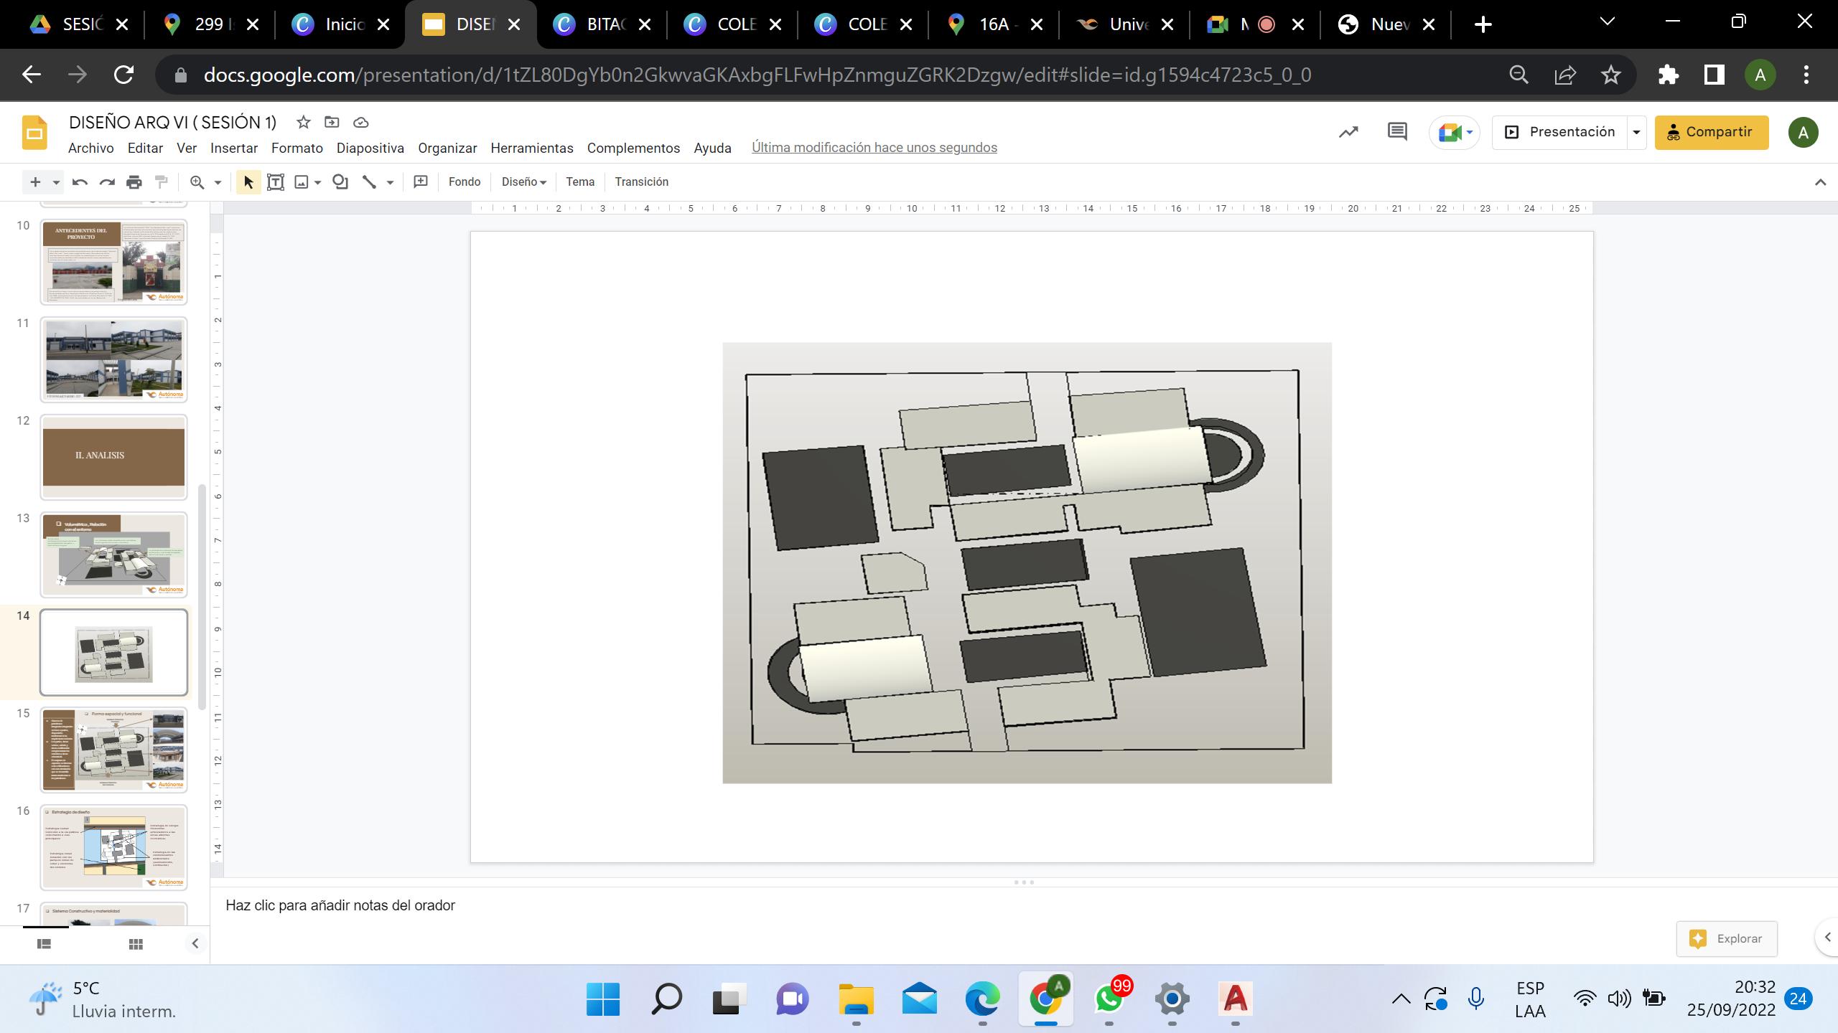Click the redo arrow icon
The image size is (1838, 1033).
(x=107, y=182)
